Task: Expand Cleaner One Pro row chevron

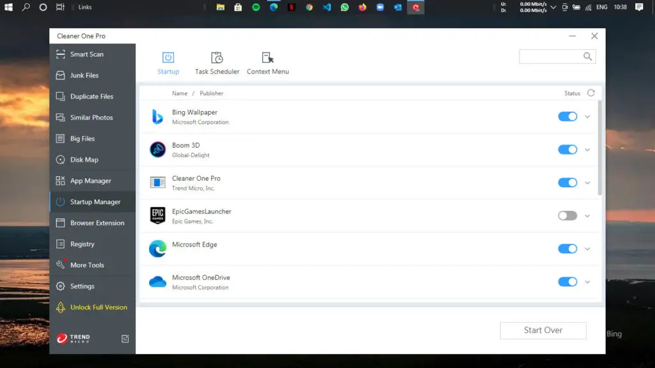Action: coord(587,183)
